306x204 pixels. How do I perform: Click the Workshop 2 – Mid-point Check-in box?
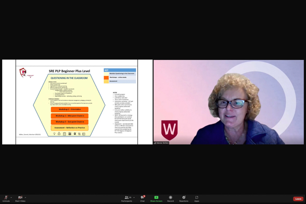(70, 116)
